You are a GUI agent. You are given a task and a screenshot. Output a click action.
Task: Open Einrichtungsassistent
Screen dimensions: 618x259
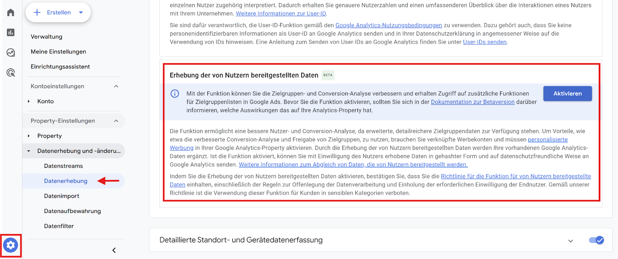pyautogui.click(x=60, y=67)
